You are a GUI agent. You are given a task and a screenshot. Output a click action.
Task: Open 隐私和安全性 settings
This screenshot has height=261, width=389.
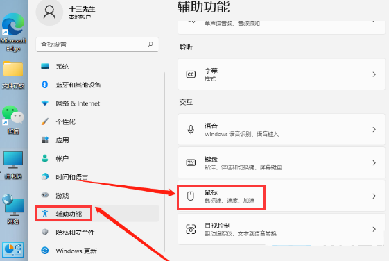(x=97, y=233)
